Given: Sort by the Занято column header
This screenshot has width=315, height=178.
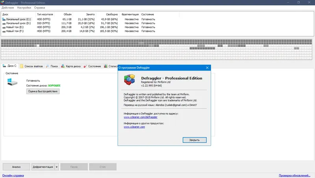Looking at the screenshot, I should (91, 15).
